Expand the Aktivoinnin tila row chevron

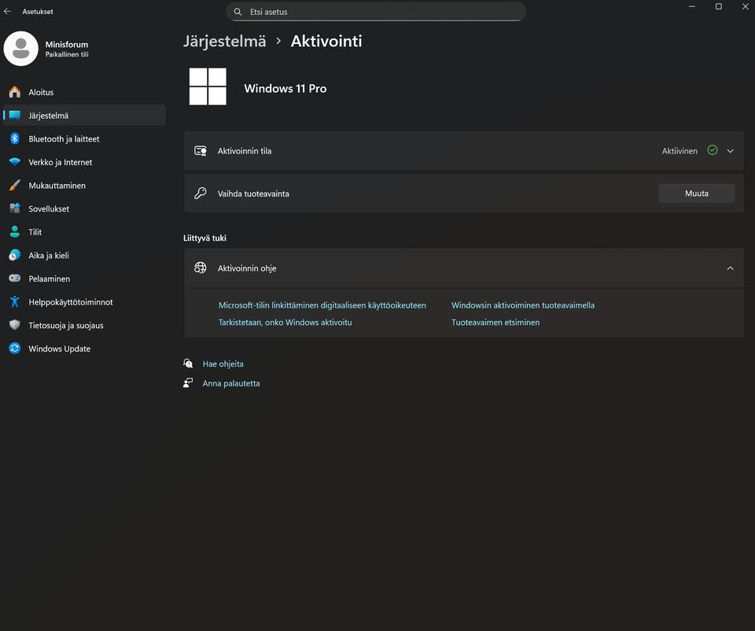coord(731,151)
